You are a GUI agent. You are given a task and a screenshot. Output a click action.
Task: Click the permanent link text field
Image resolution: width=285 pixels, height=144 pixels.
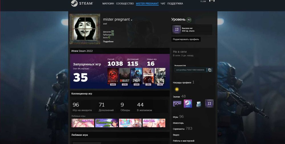190,70
